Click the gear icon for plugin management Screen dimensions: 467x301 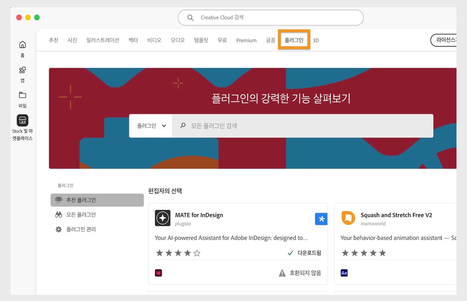[x=59, y=229]
